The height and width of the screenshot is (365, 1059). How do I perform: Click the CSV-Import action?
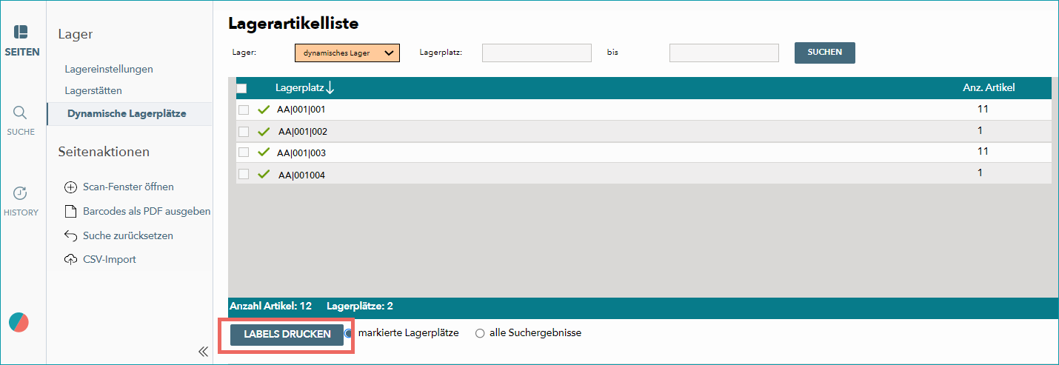(x=110, y=259)
